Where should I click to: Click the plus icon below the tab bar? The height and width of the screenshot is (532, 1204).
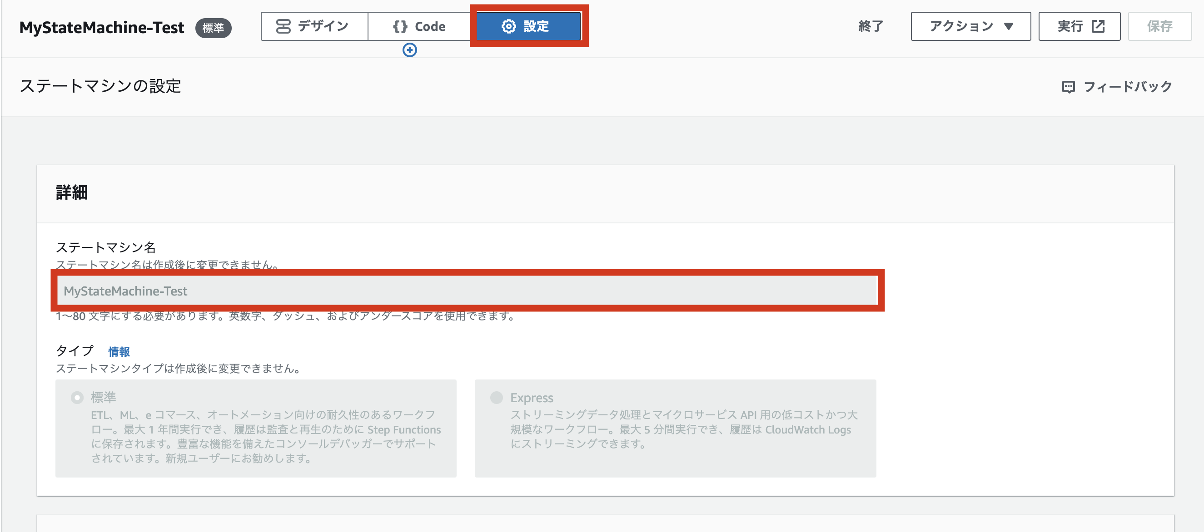[409, 51]
